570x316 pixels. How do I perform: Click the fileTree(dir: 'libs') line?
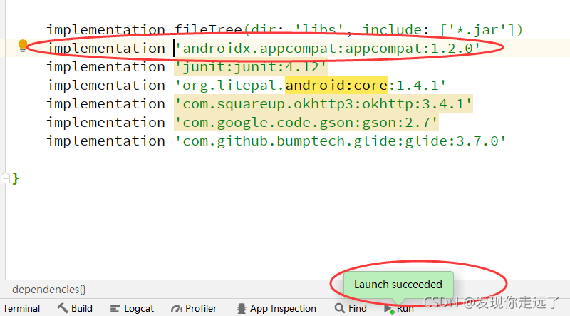pyautogui.click(x=284, y=30)
